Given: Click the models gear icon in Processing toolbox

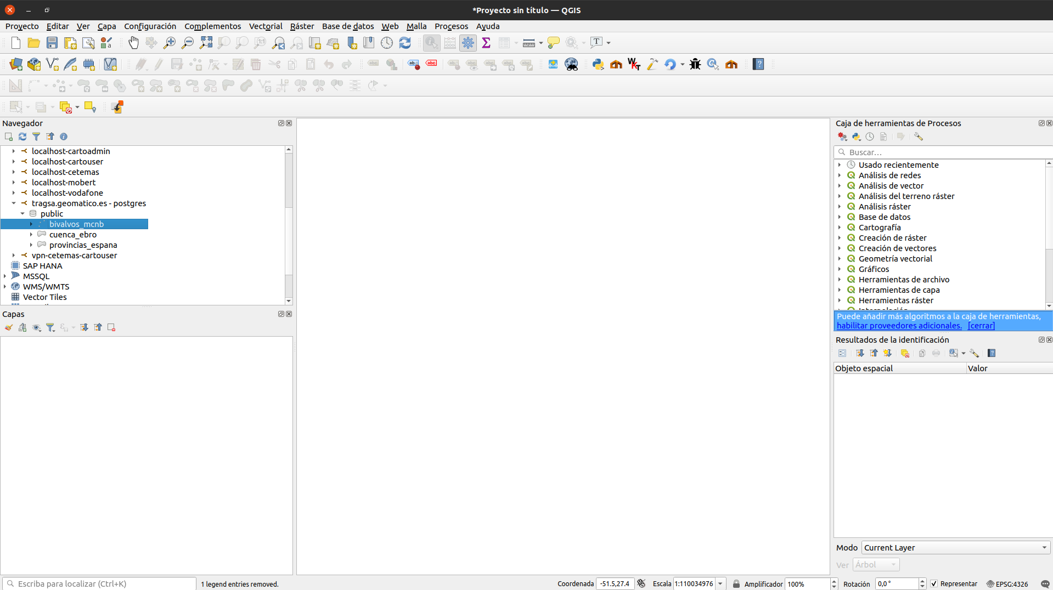Looking at the screenshot, I should click(x=842, y=137).
